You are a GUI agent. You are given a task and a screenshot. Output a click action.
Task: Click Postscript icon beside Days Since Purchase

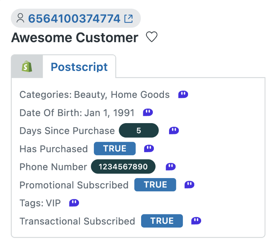(x=174, y=131)
